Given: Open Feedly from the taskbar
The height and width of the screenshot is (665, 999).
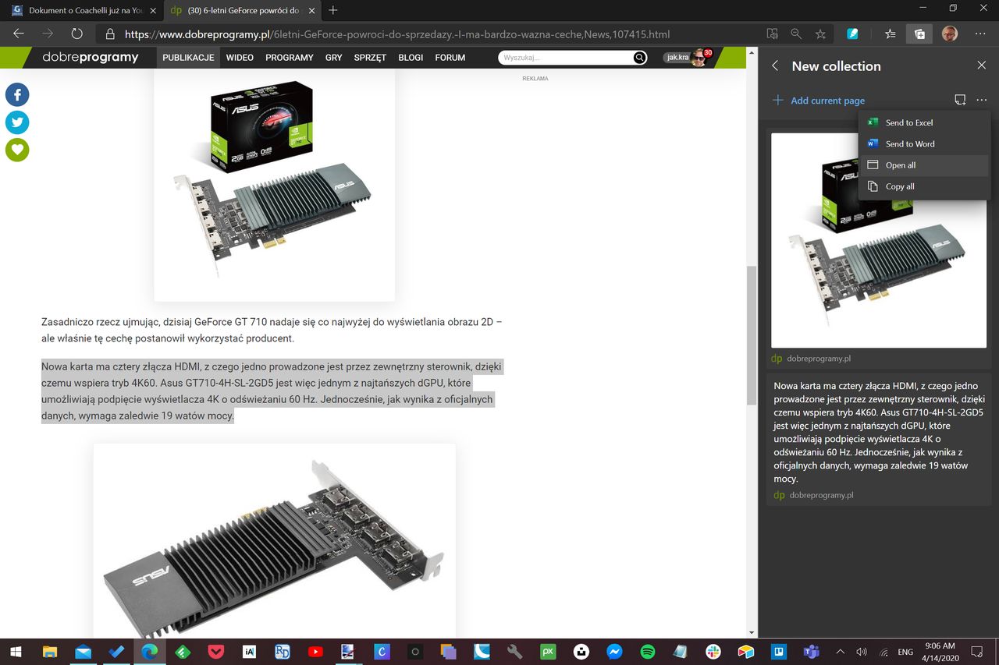Looking at the screenshot, I should click(182, 652).
